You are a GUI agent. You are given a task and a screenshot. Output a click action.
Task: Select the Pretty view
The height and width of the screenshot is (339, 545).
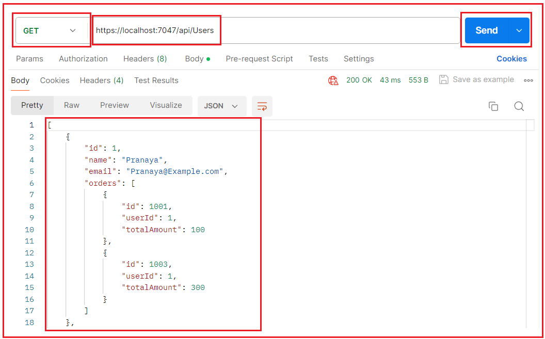click(33, 105)
